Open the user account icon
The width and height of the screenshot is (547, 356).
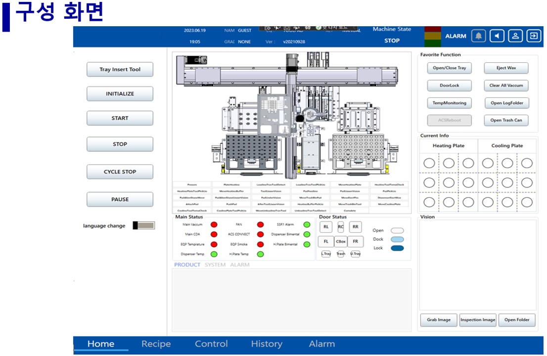(515, 36)
